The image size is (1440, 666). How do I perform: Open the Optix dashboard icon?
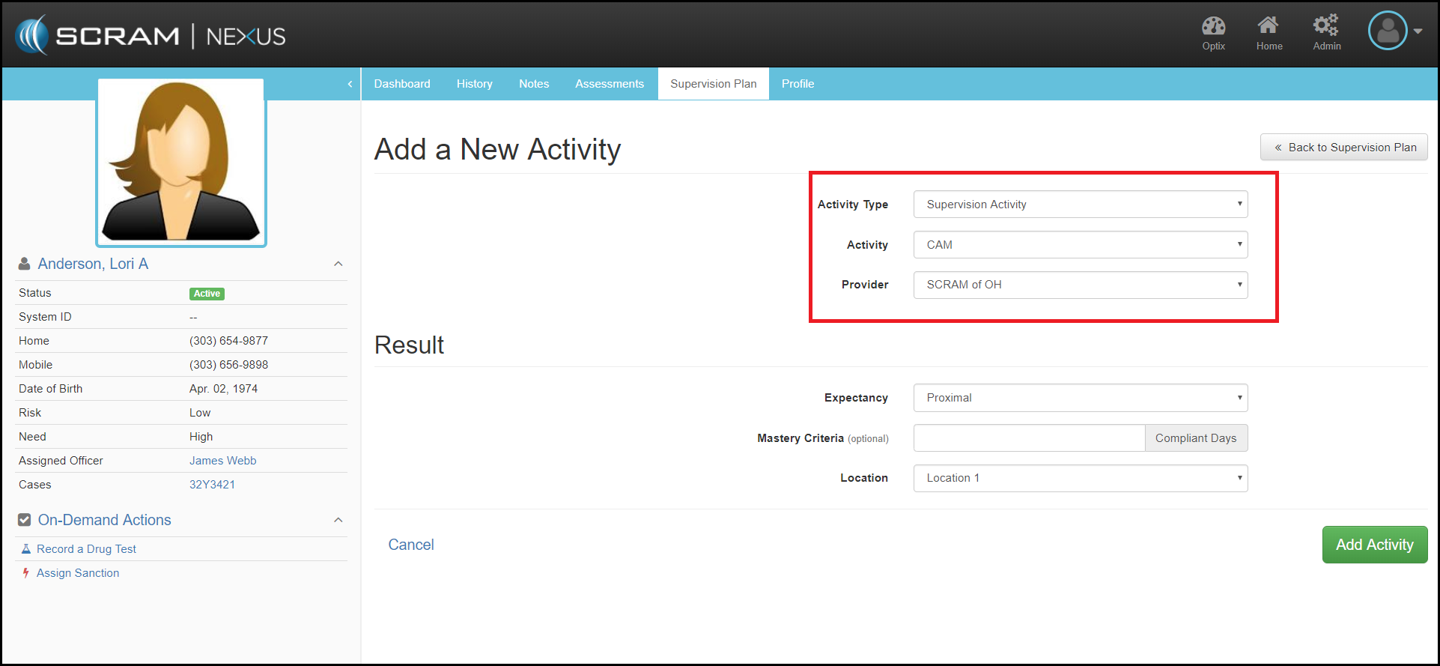pyautogui.click(x=1213, y=27)
